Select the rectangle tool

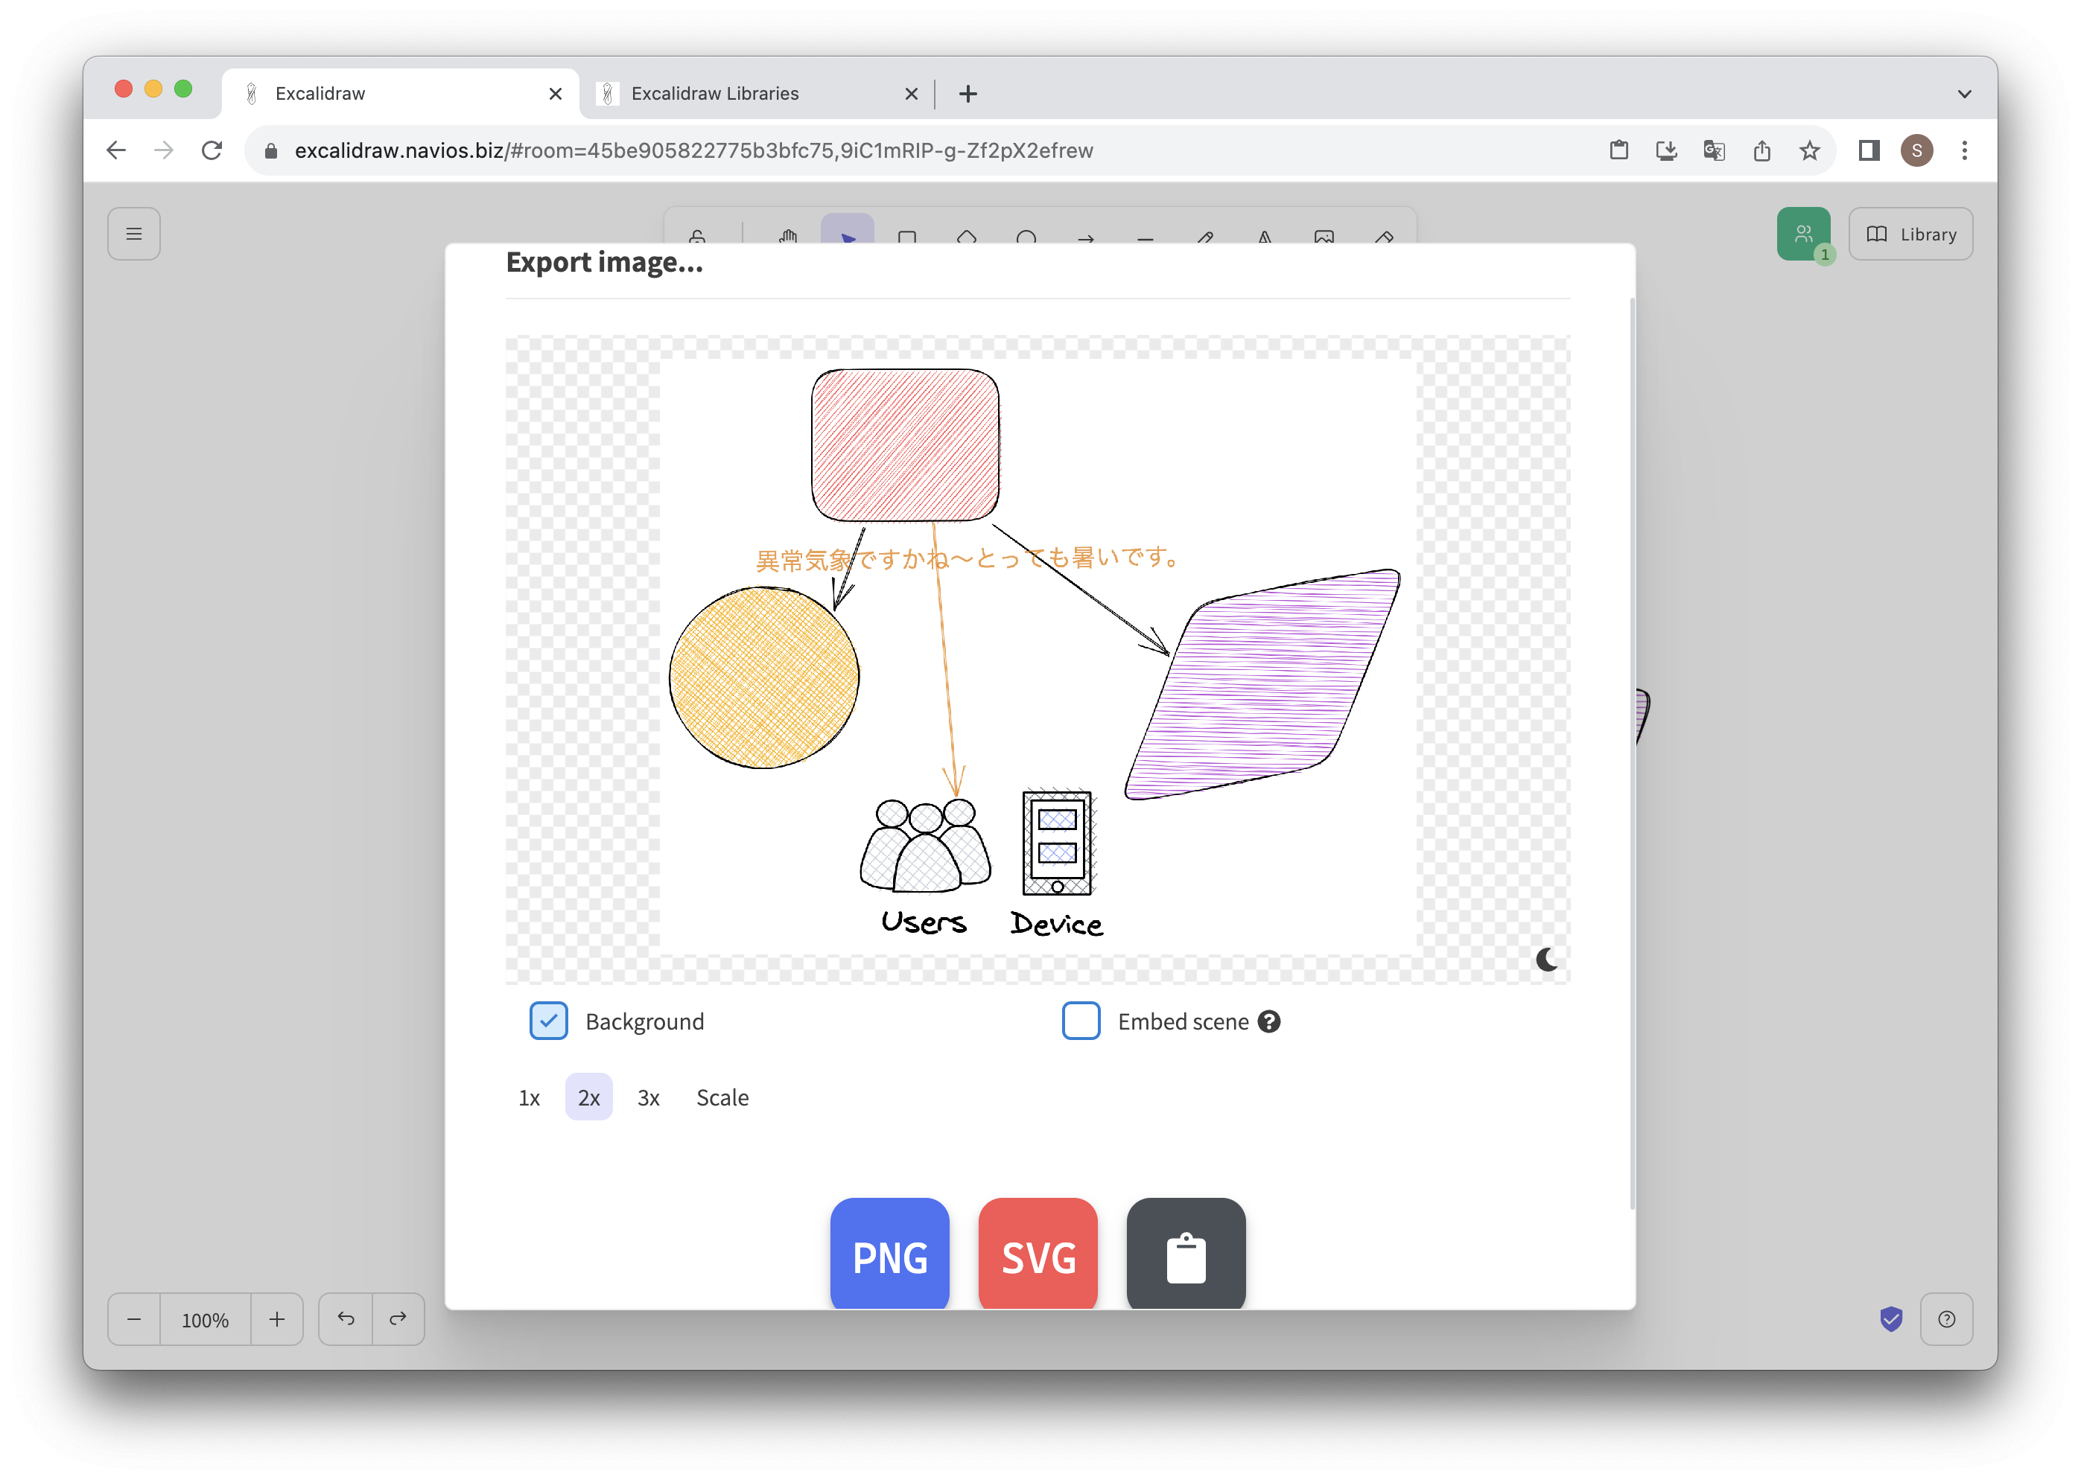[907, 235]
